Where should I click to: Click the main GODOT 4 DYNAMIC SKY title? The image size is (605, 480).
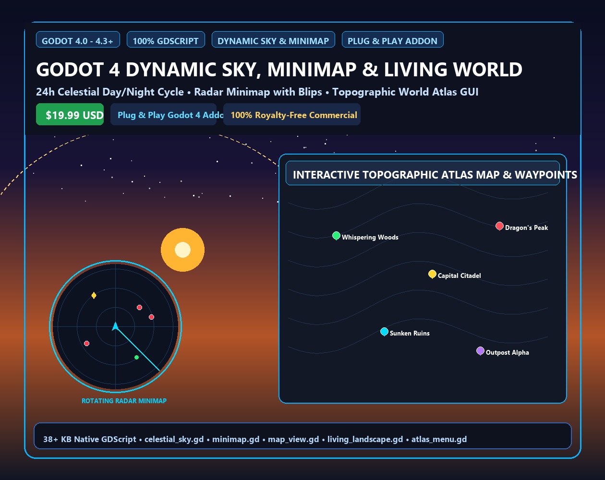279,70
